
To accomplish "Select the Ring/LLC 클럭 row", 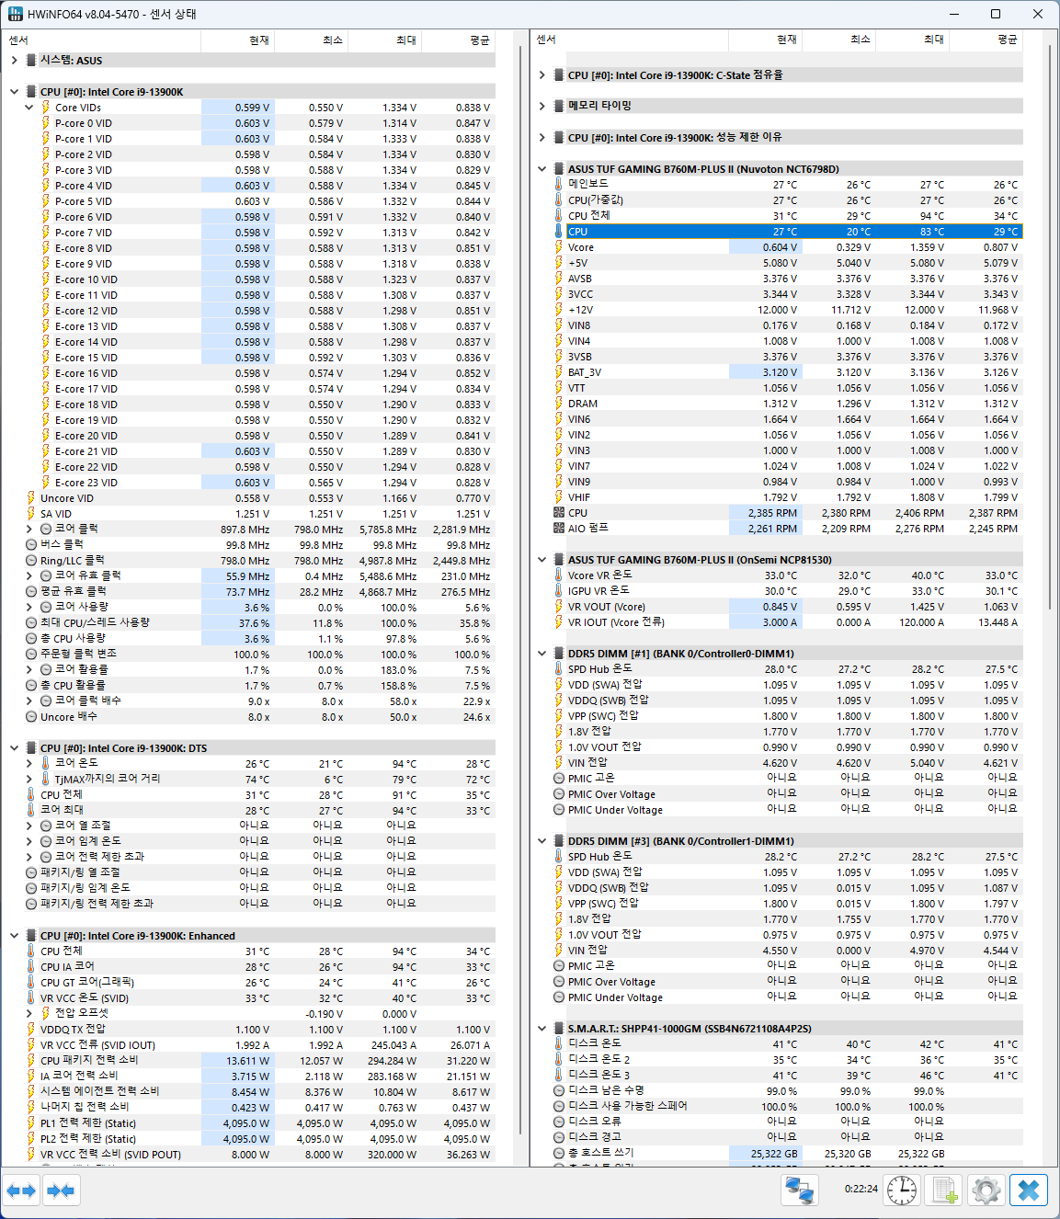I will click(262, 560).
